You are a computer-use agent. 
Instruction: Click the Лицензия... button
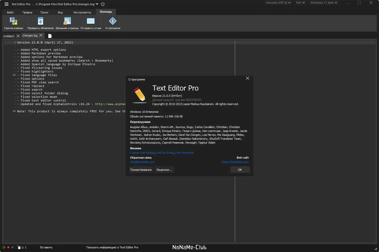point(164,170)
